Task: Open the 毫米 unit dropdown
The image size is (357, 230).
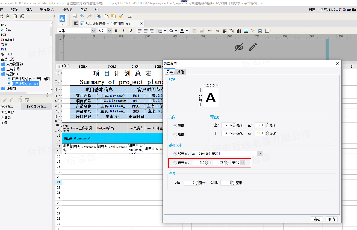Action: (x=242, y=163)
